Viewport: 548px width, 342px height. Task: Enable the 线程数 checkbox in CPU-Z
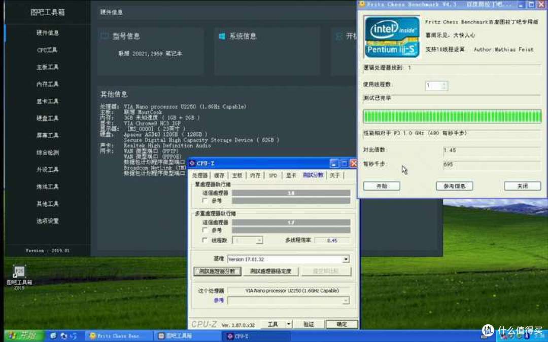tap(205, 240)
